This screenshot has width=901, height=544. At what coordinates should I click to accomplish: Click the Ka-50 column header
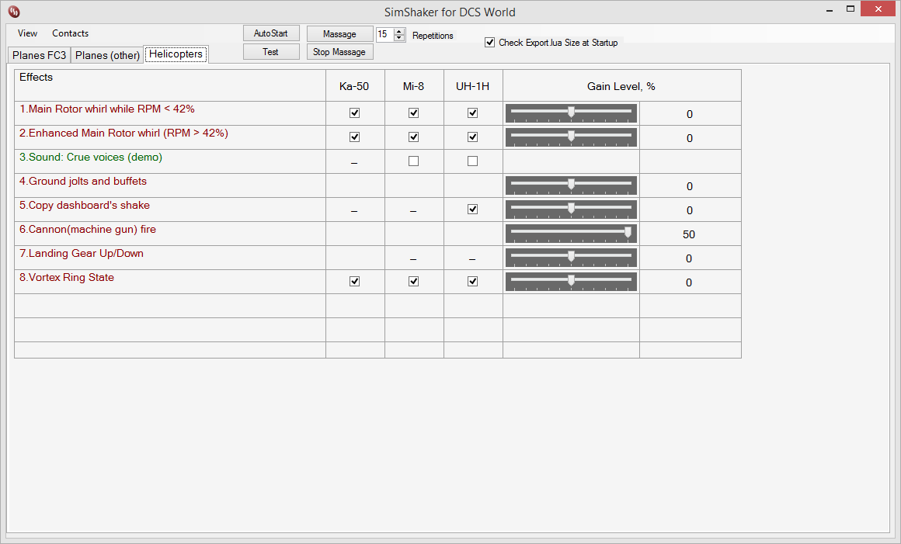click(x=354, y=87)
